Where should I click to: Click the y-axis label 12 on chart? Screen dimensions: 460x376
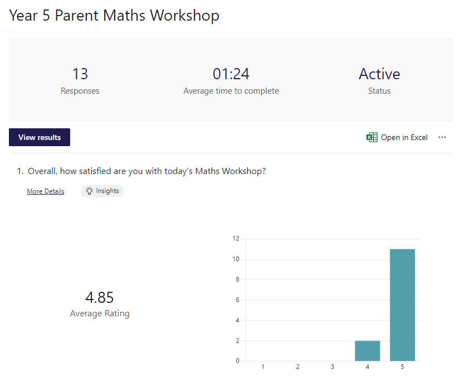tap(236, 238)
